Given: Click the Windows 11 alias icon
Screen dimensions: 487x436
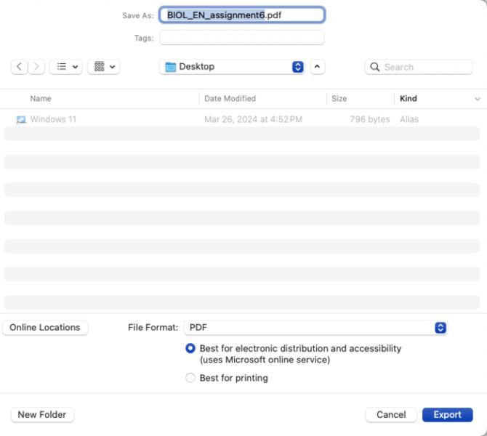Looking at the screenshot, I should point(21,120).
